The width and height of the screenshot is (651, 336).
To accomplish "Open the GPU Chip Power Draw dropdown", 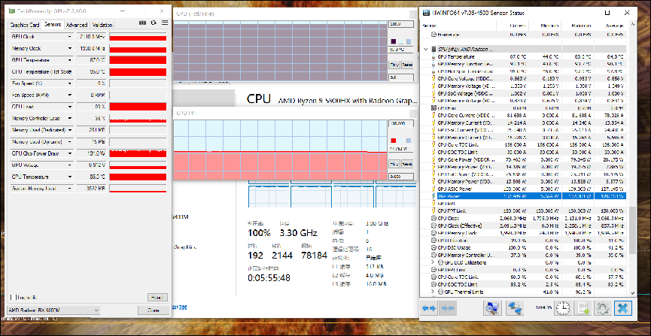I will point(70,152).
